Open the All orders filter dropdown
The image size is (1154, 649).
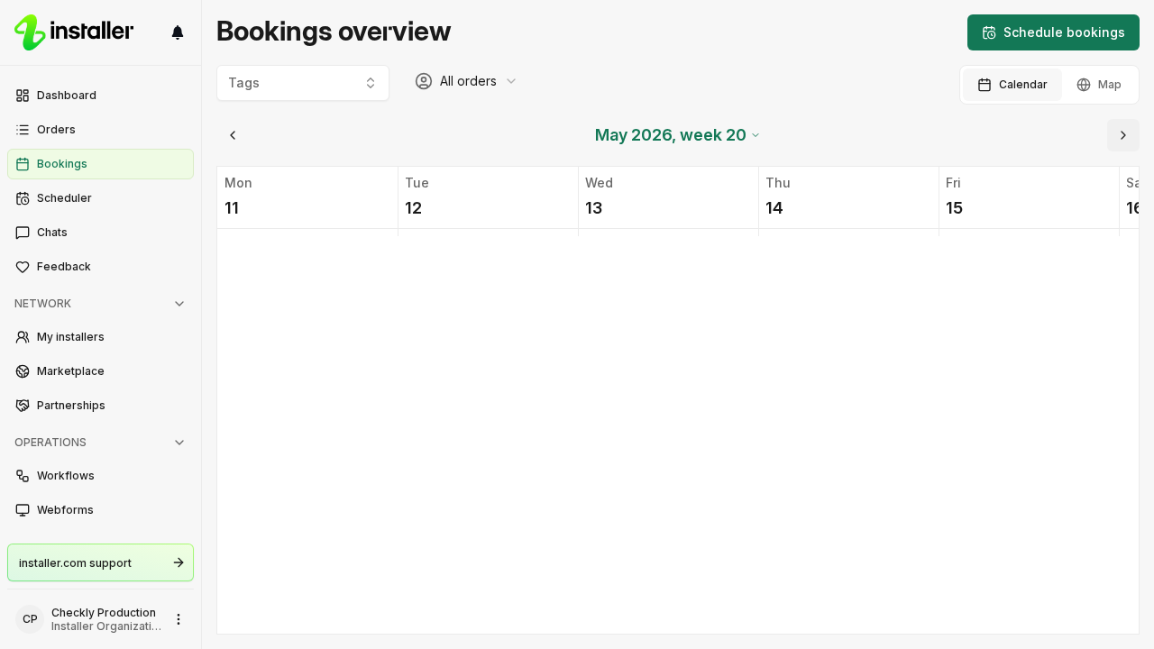click(x=465, y=81)
